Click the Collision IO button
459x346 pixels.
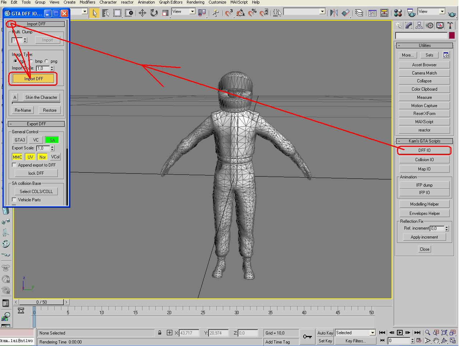click(424, 160)
